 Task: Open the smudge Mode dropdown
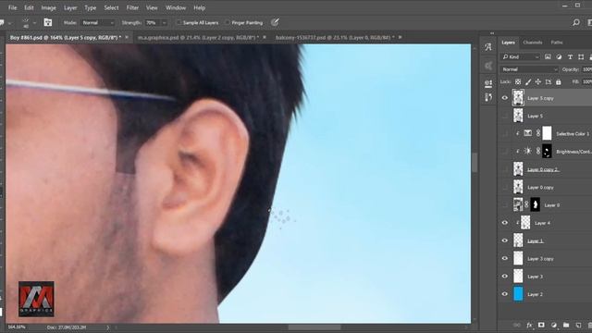(x=98, y=22)
